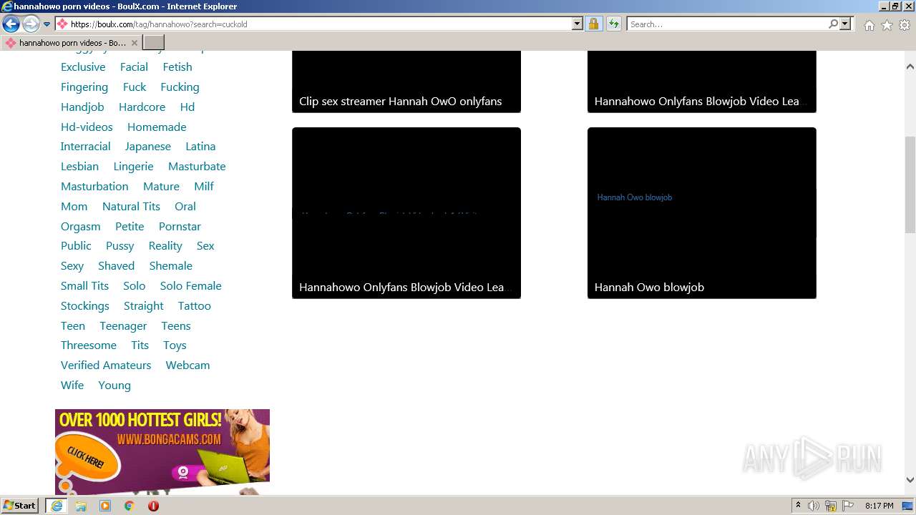Viewport: 916px width, 515px height.
Task: Click the red stop-sign taskbar icon
Action: coord(153,506)
